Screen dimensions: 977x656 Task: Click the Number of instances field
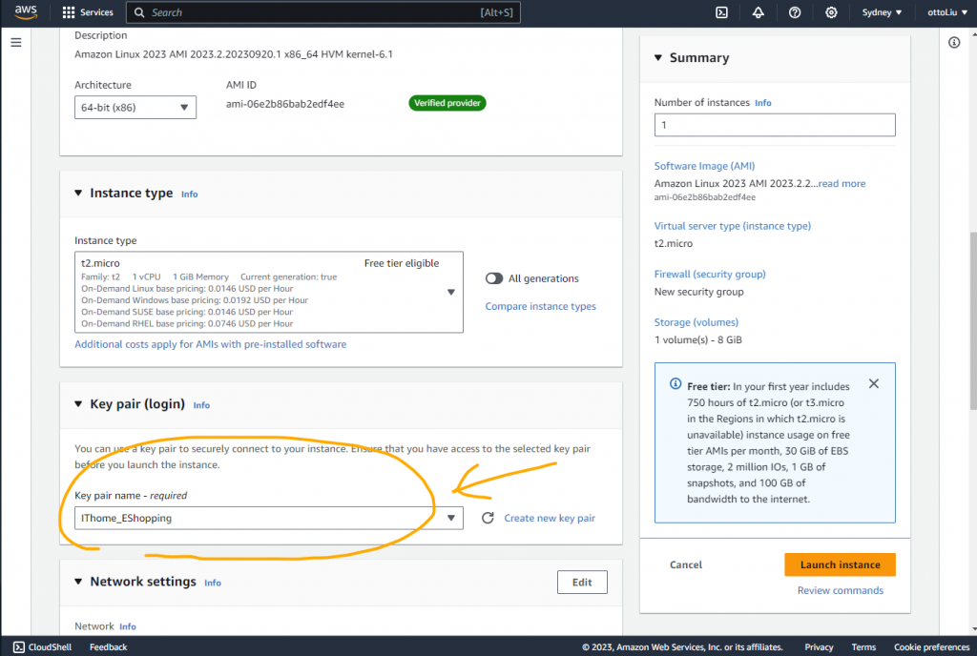(775, 125)
